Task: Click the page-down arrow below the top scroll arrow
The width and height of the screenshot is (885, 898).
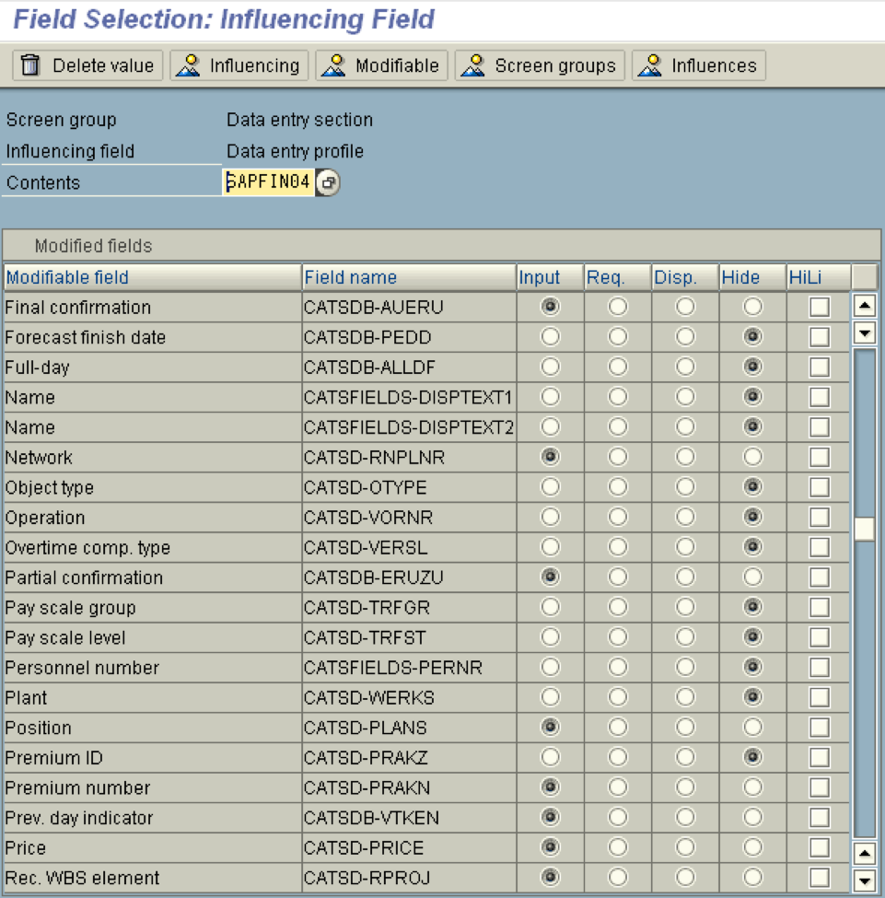Action: click(864, 332)
